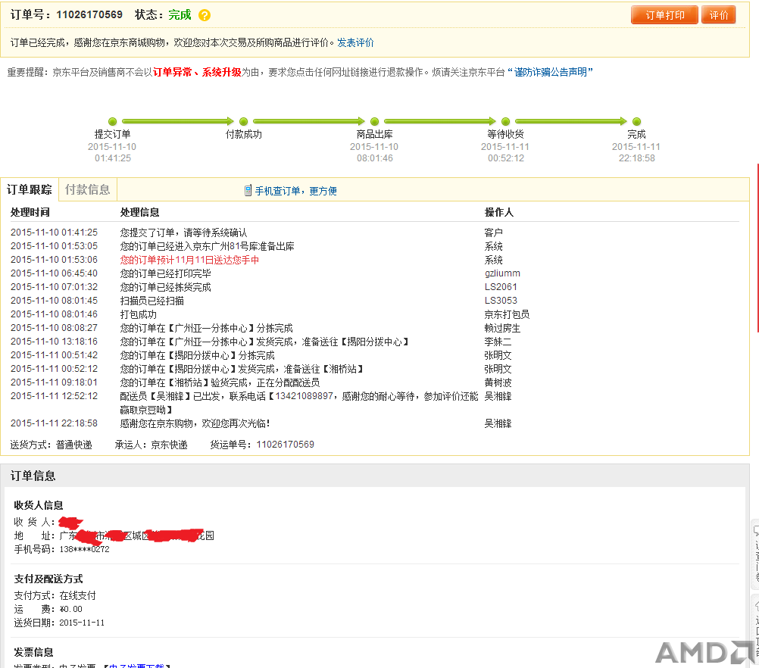Click operator 京东打包员
This screenshot has height=668, width=759.
(507, 314)
